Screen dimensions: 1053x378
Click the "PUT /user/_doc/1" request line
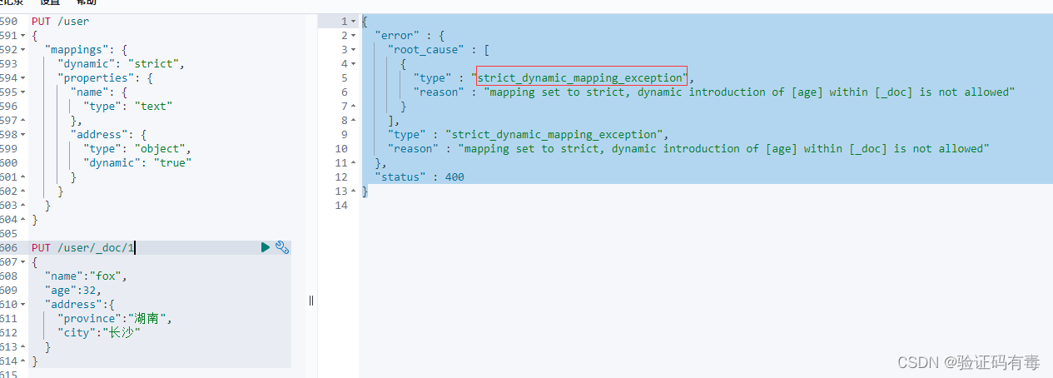pyautogui.click(x=82, y=248)
